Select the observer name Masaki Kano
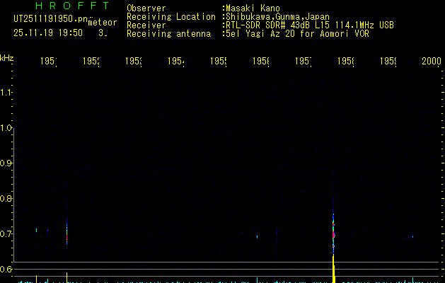 pos(253,8)
